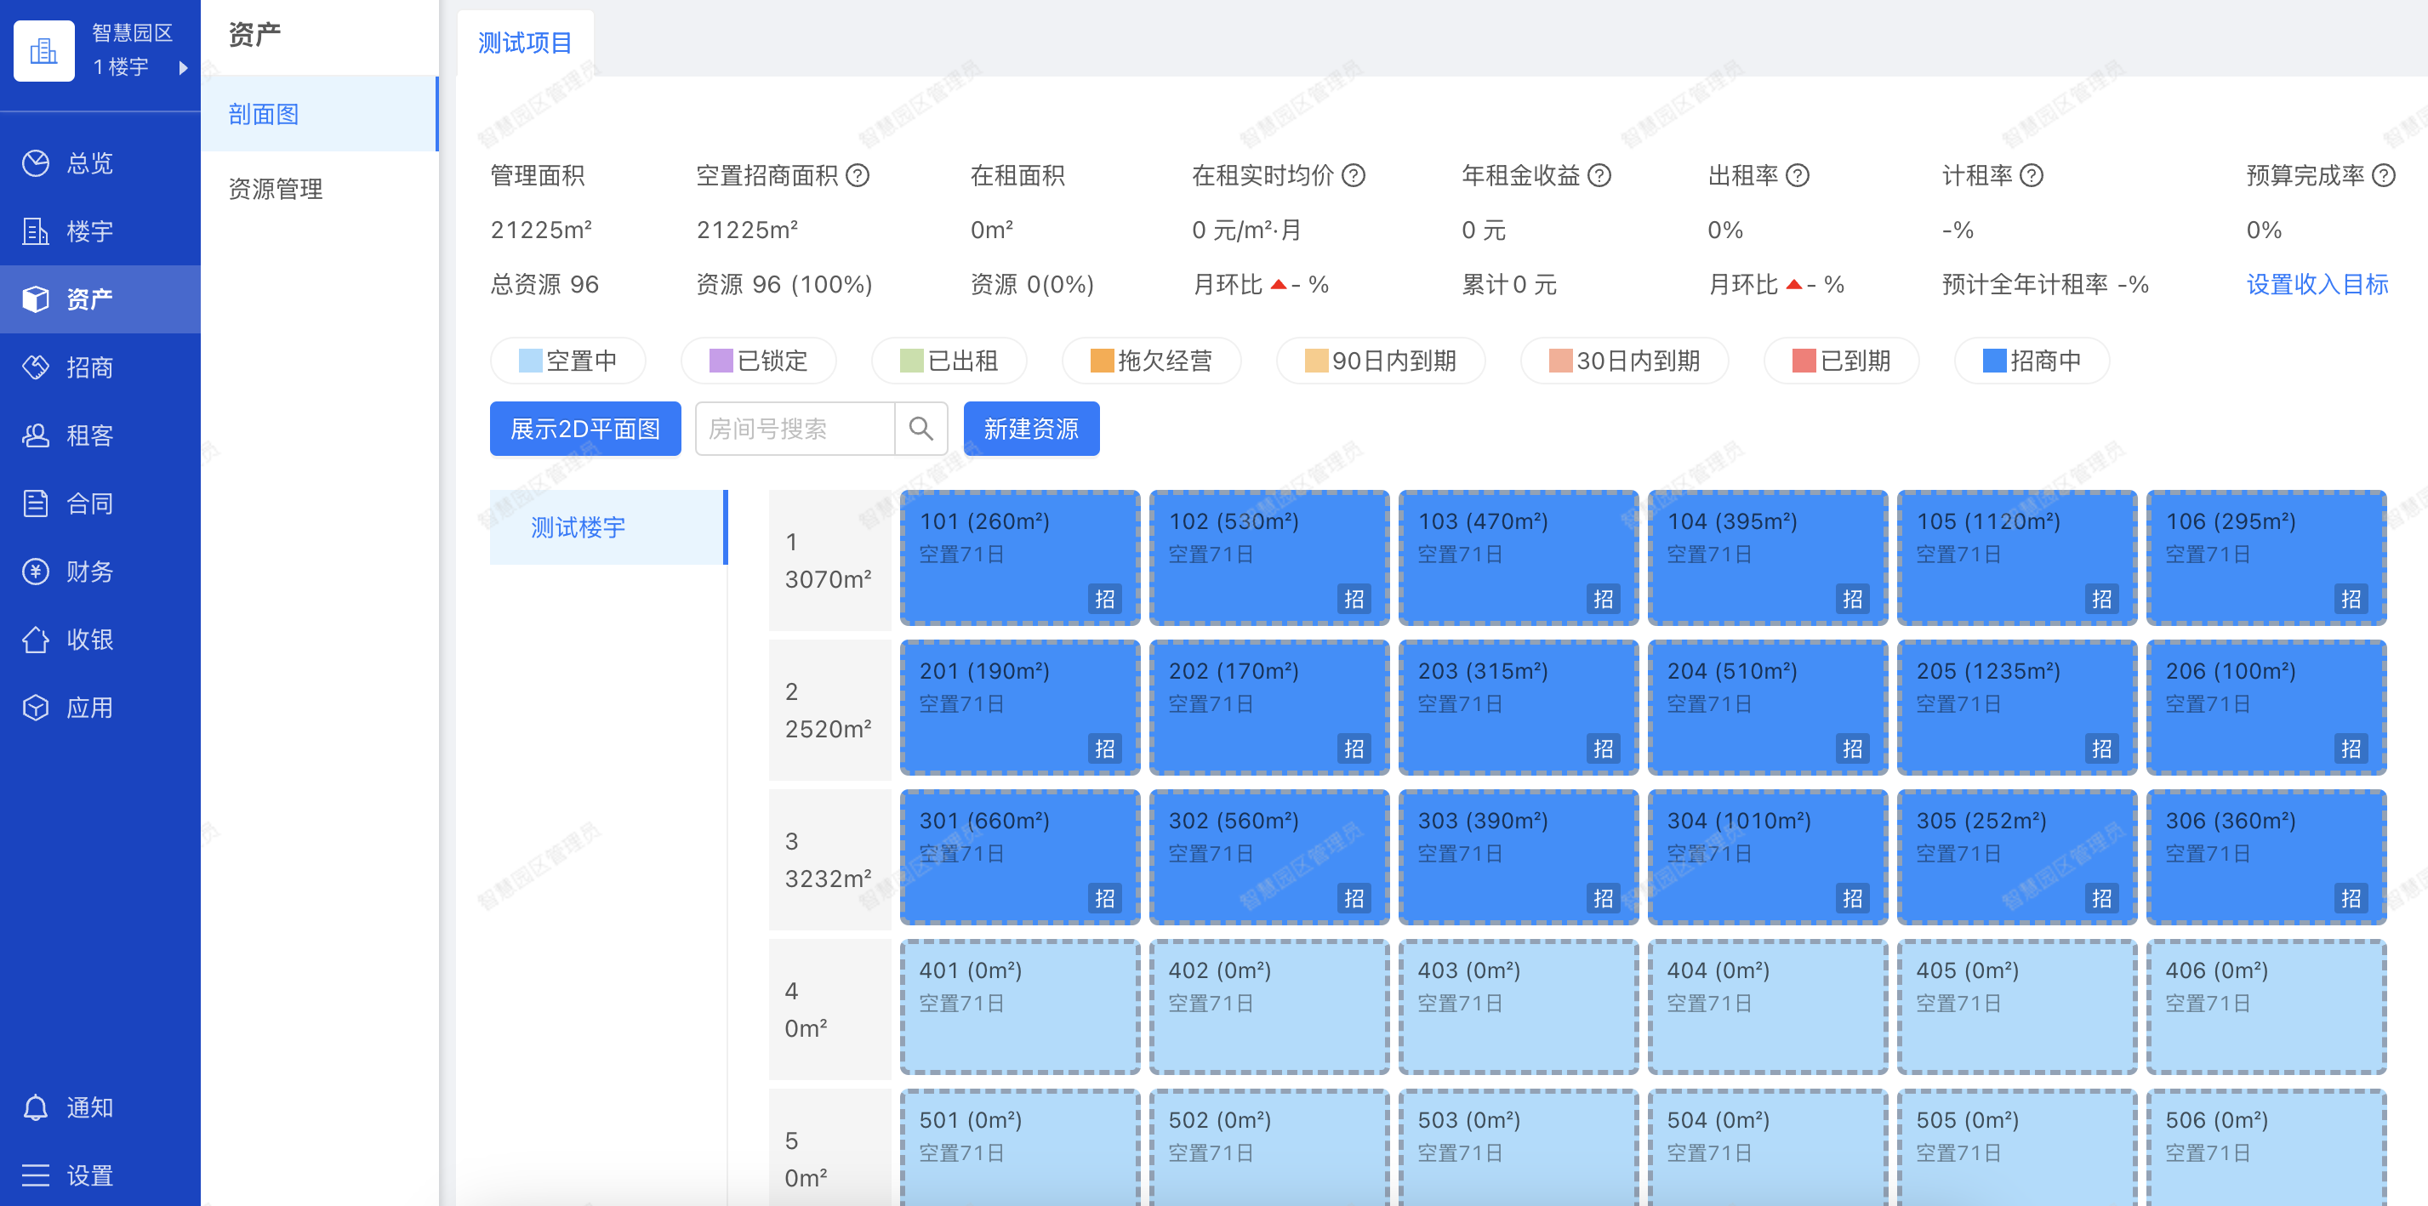Click 招 badge on room 104
2428x1206 pixels.
(1852, 600)
